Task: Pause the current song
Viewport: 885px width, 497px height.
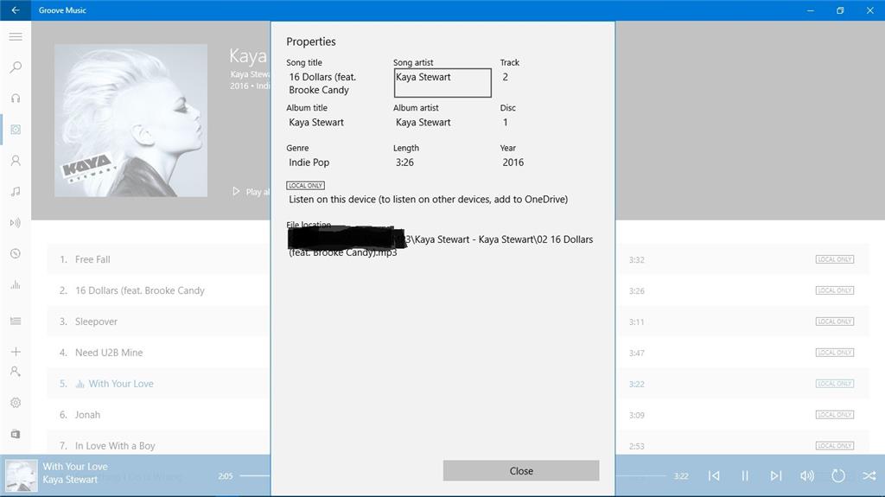Action: coord(745,476)
